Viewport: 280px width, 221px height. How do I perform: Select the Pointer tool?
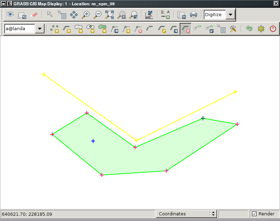tap(50, 14)
